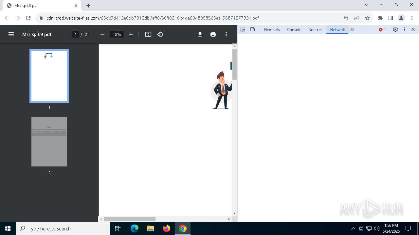Open Chrome page zoom indicator
This screenshot has width=419, height=235.
tap(346, 18)
